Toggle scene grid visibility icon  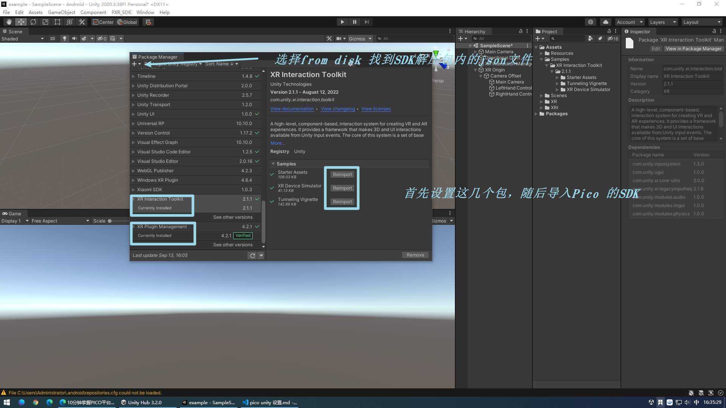point(113,39)
